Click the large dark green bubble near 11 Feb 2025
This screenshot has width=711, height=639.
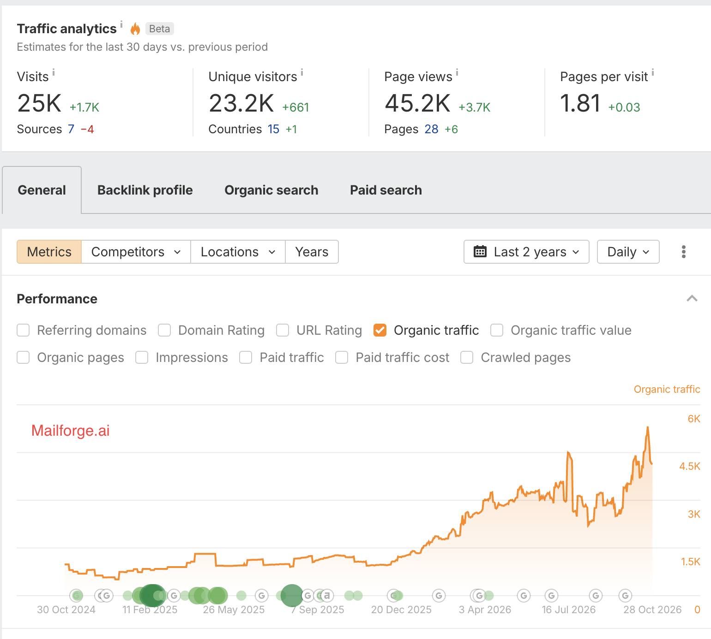point(152,596)
